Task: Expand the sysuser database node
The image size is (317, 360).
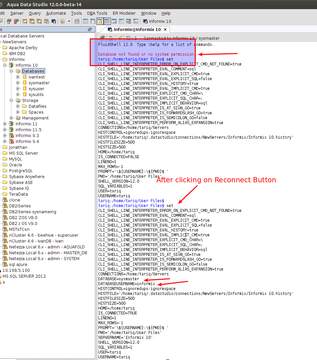Action: pos(18,89)
